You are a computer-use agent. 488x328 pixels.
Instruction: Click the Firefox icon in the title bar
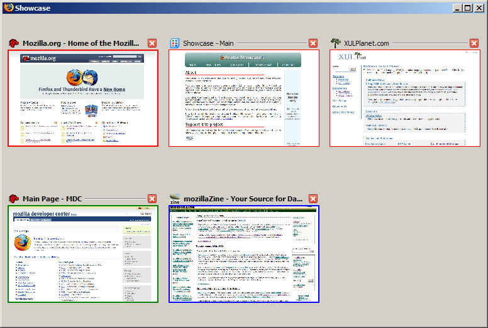tap(7, 8)
